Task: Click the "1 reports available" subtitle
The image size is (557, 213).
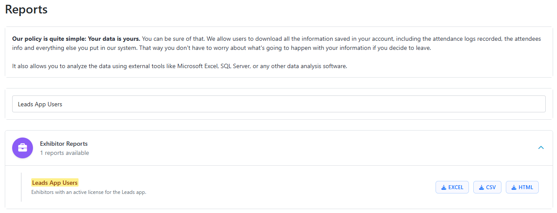Action: [x=64, y=153]
